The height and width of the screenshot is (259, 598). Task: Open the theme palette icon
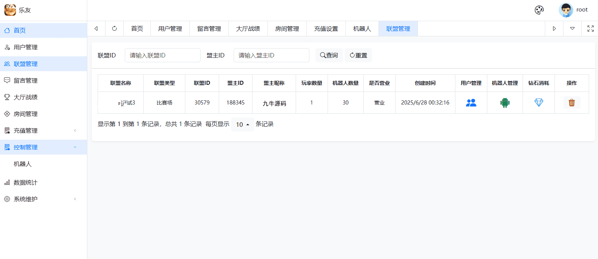[x=539, y=10]
